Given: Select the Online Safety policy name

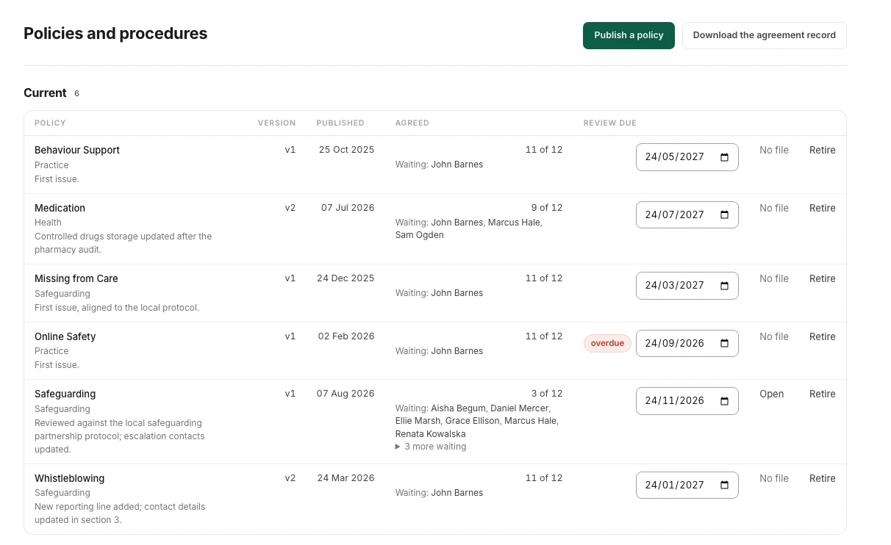Looking at the screenshot, I should tap(65, 336).
